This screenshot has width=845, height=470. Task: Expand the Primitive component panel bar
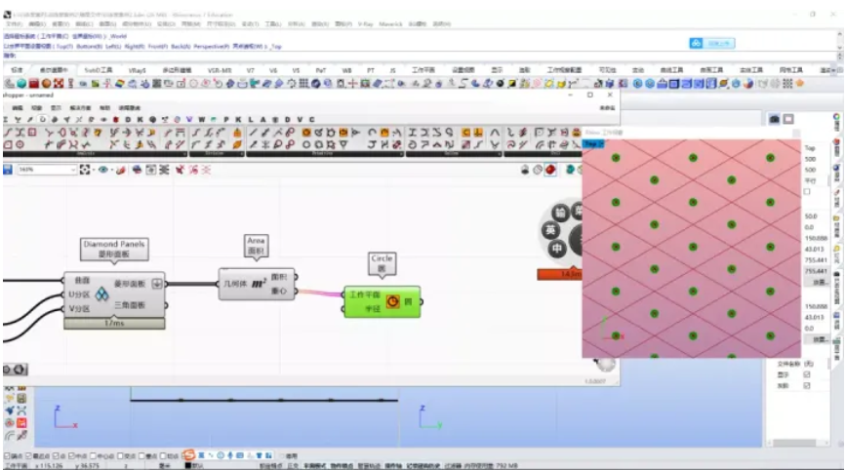pyautogui.click(x=325, y=154)
